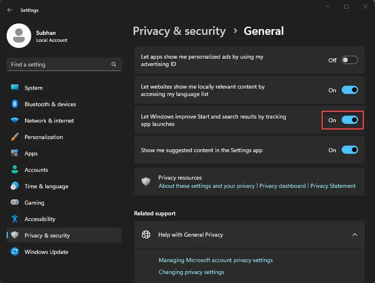Image resolution: width=375 pixels, height=283 pixels.
Task: Open Bluetooth & devices category
Action: 50,104
